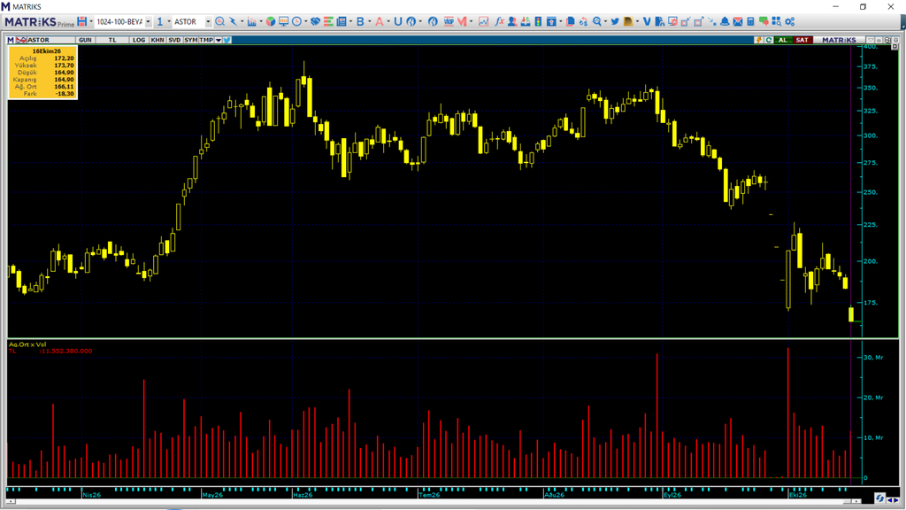Screen dimensions: 906x510
Task: Expand the clock icon dropdown arrow
Action: coord(305,21)
